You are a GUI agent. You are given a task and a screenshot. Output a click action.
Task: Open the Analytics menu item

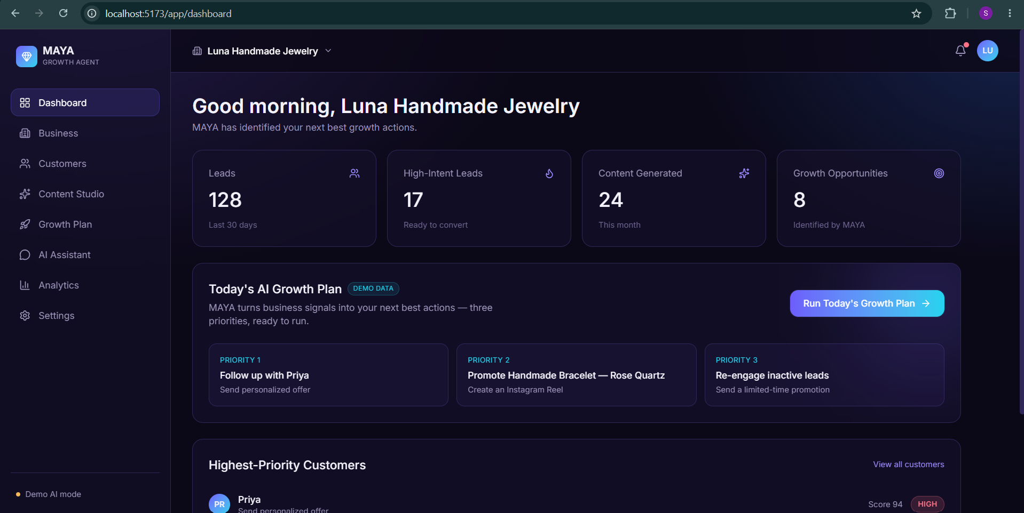[85, 285]
